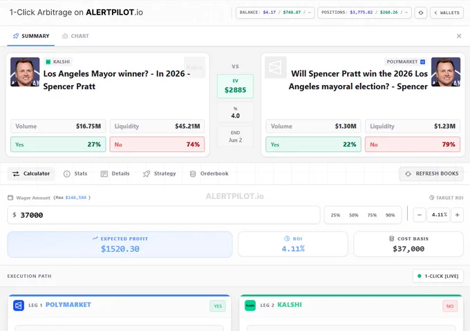The width and height of the screenshot is (470, 331).
Task: Click the Positions display in header
Action: coord(364,12)
